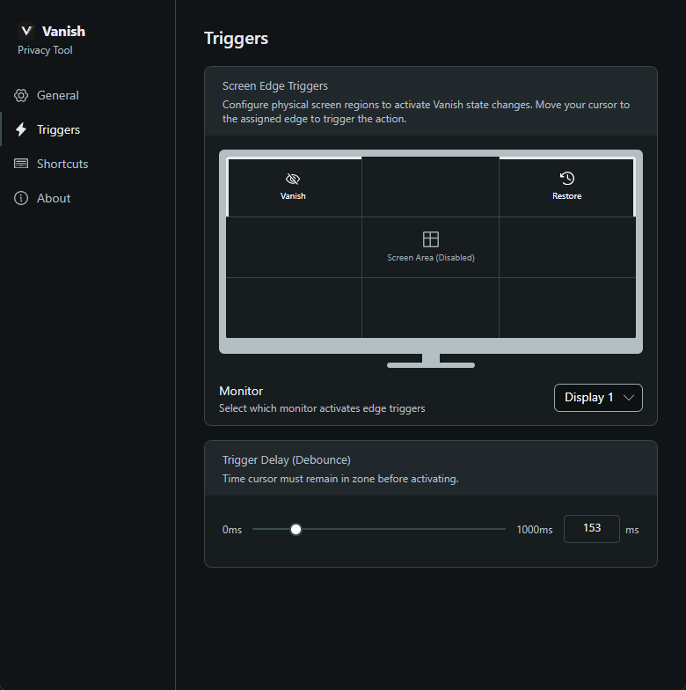Click the delay value field showing 153
686x690 pixels.
coord(591,528)
